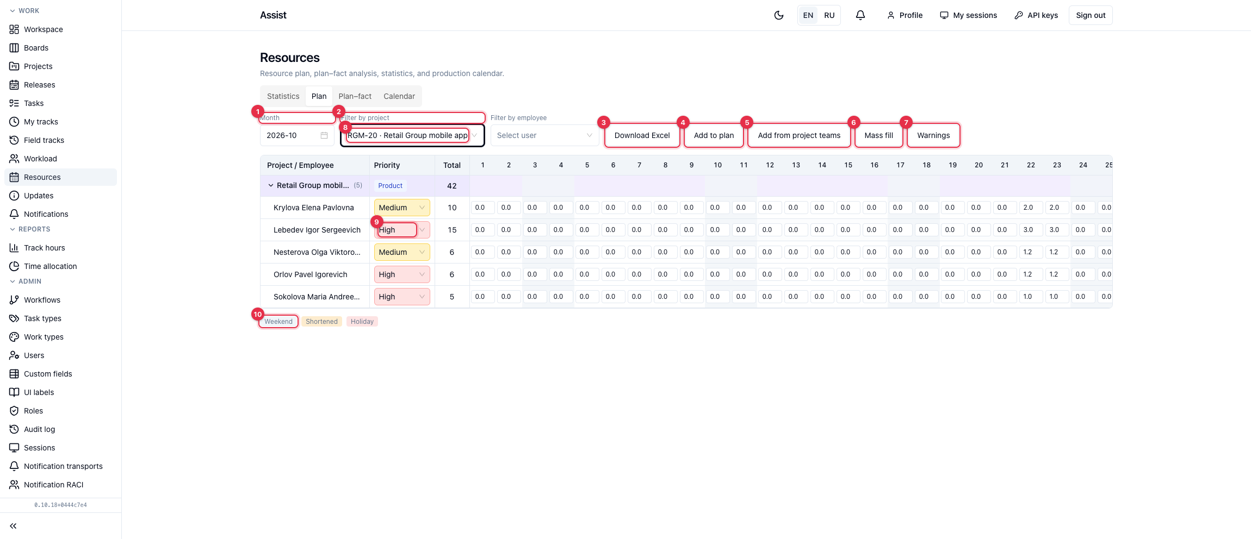Open Projects sidebar icon

click(x=14, y=66)
